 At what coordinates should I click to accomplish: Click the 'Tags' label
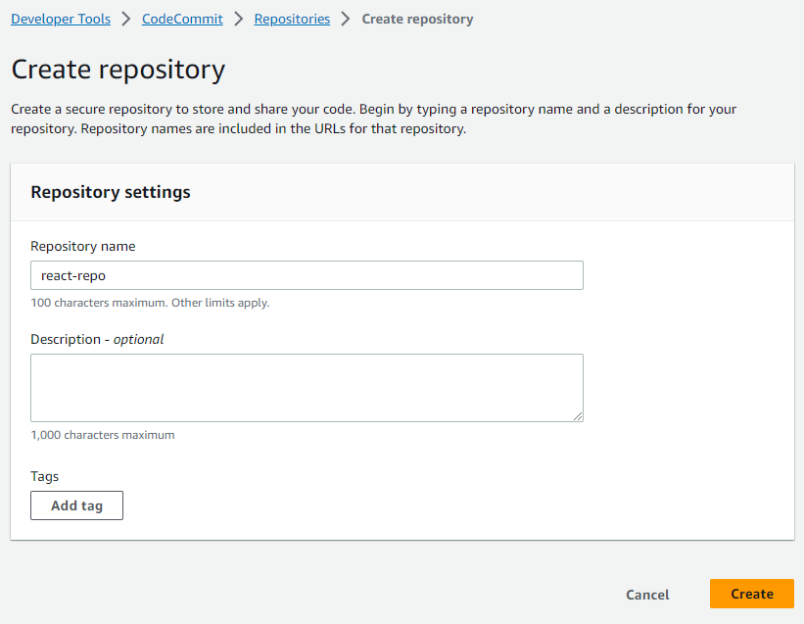(45, 476)
